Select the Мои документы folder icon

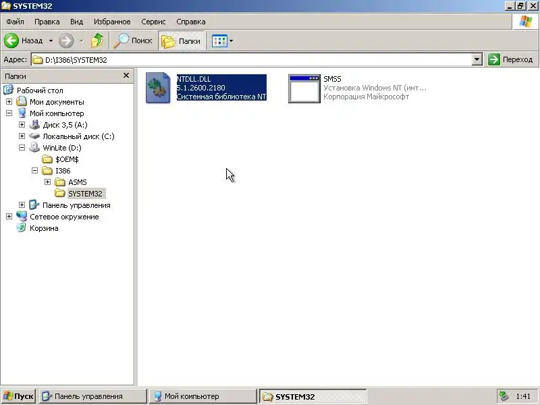pos(22,102)
